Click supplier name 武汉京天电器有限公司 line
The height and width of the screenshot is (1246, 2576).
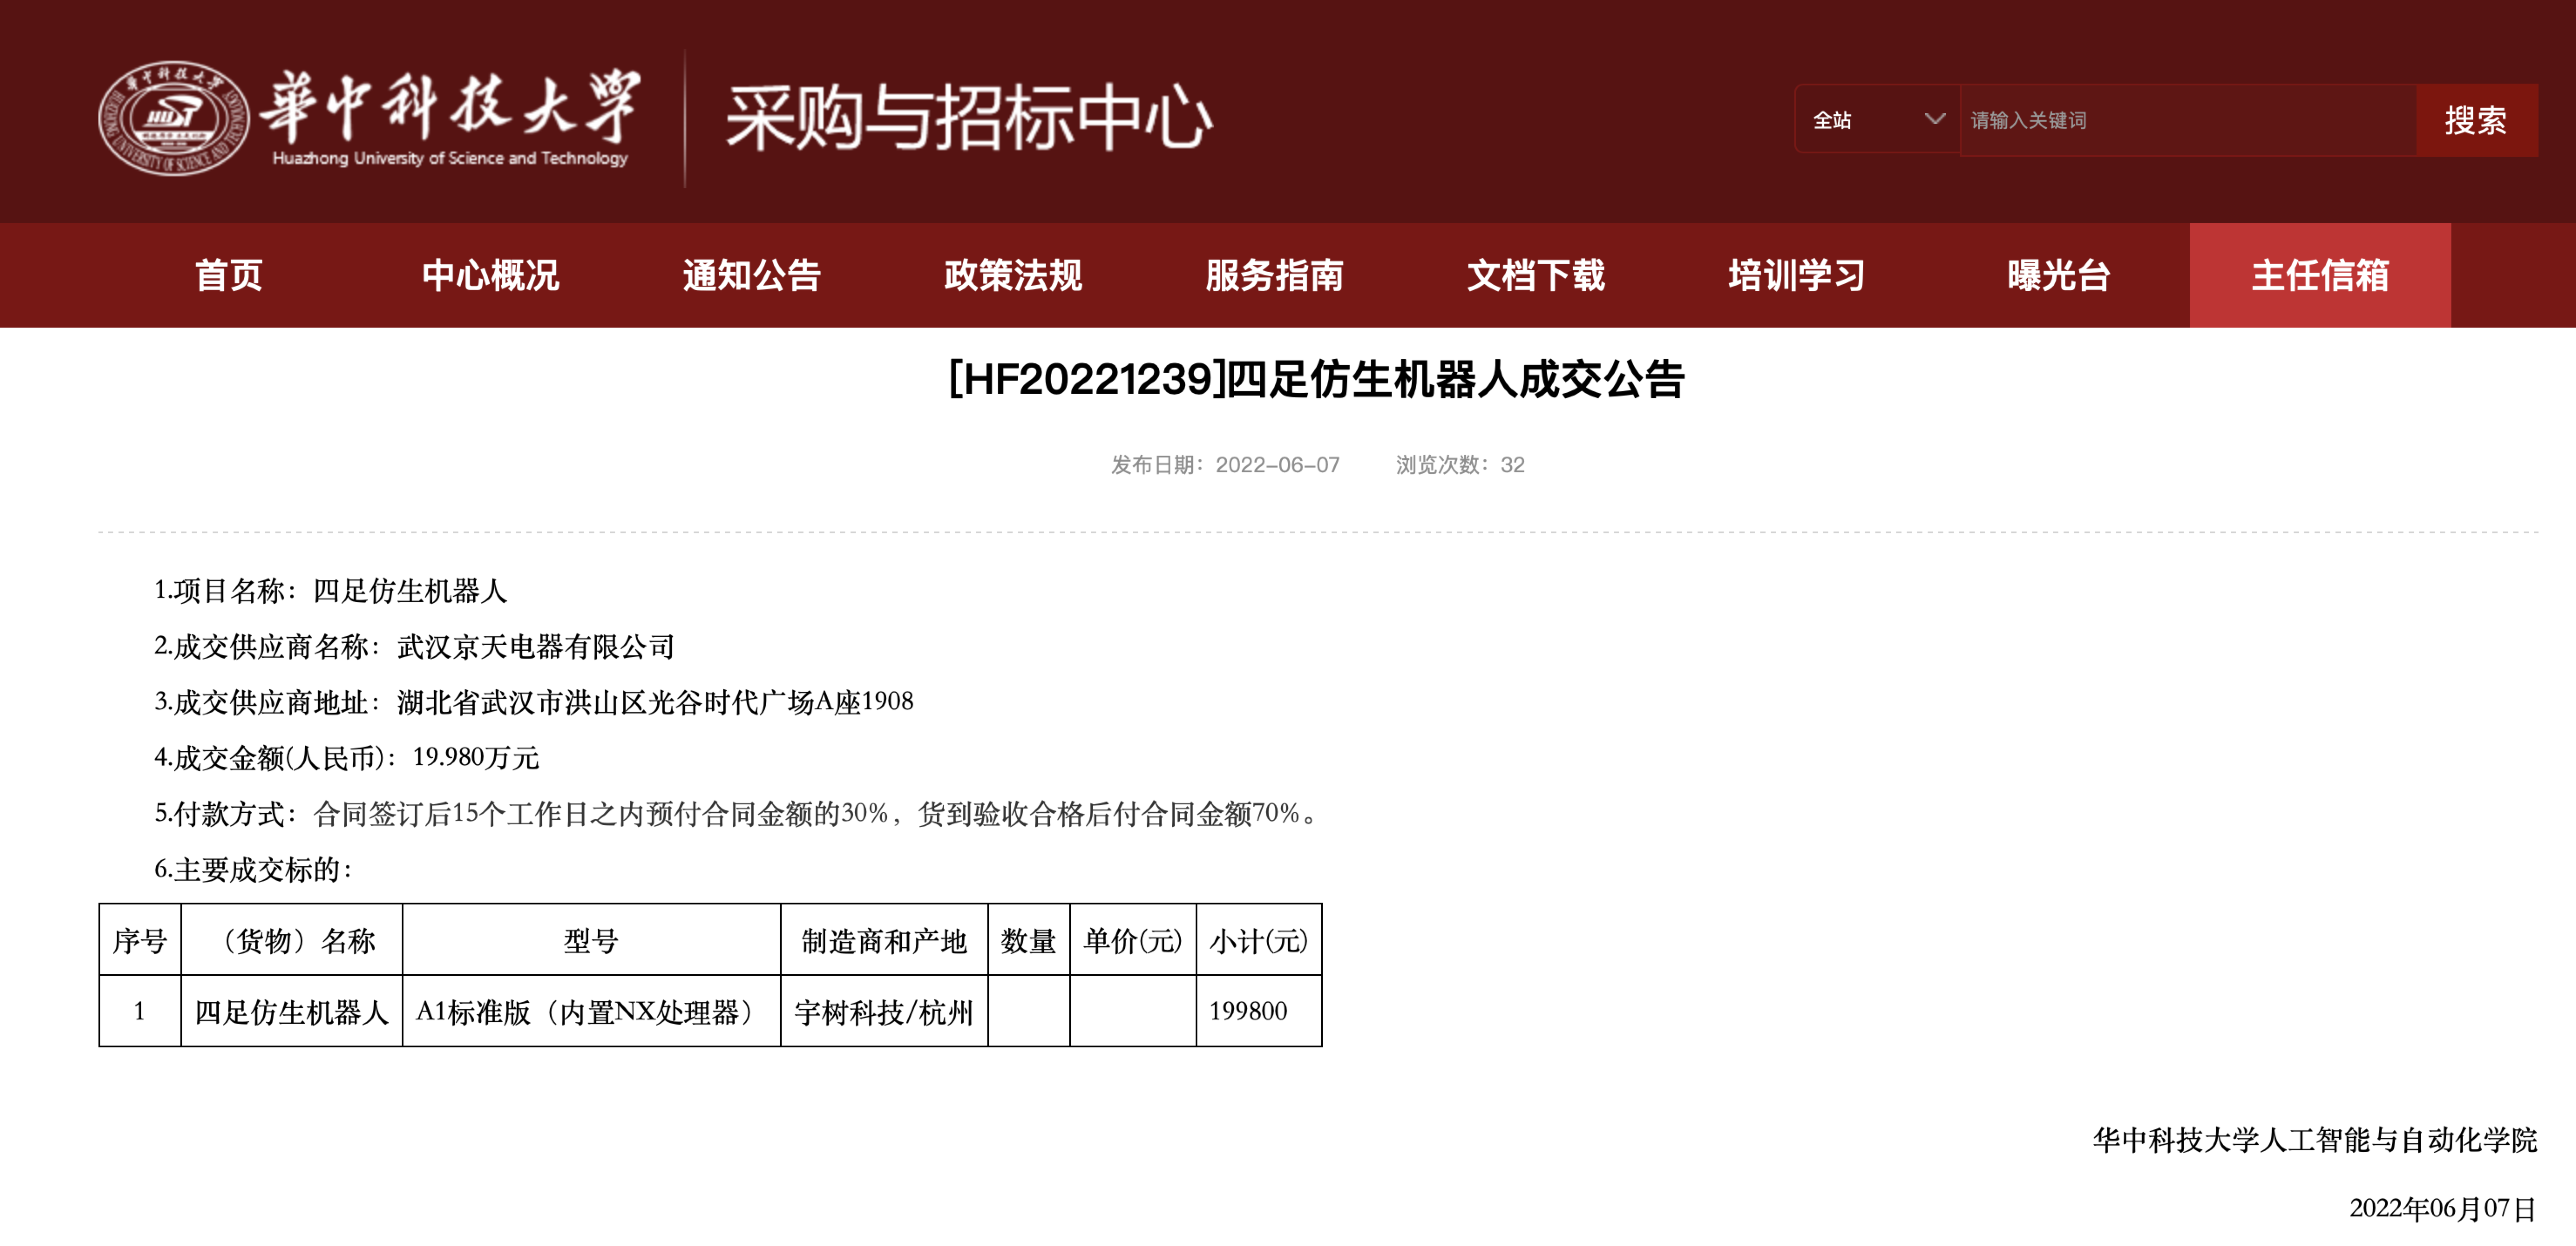click(x=414, y=646)
